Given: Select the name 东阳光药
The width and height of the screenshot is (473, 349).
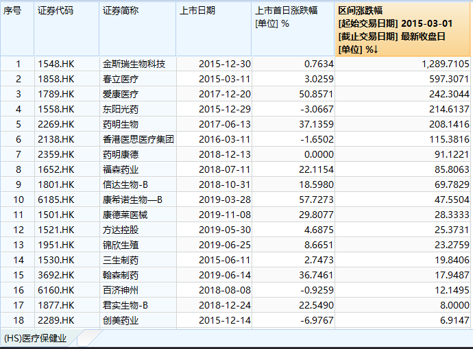Looking at the screenshot, I should [121, 109].
